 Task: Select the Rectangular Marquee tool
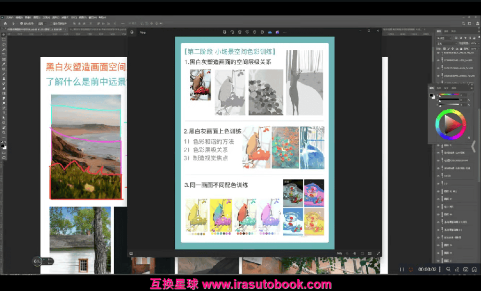point(4,40)
